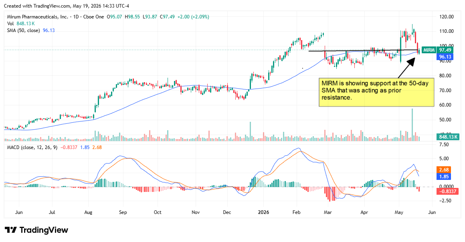
Task: Click the Dec time axis label
Action: (x=227, y=212)
